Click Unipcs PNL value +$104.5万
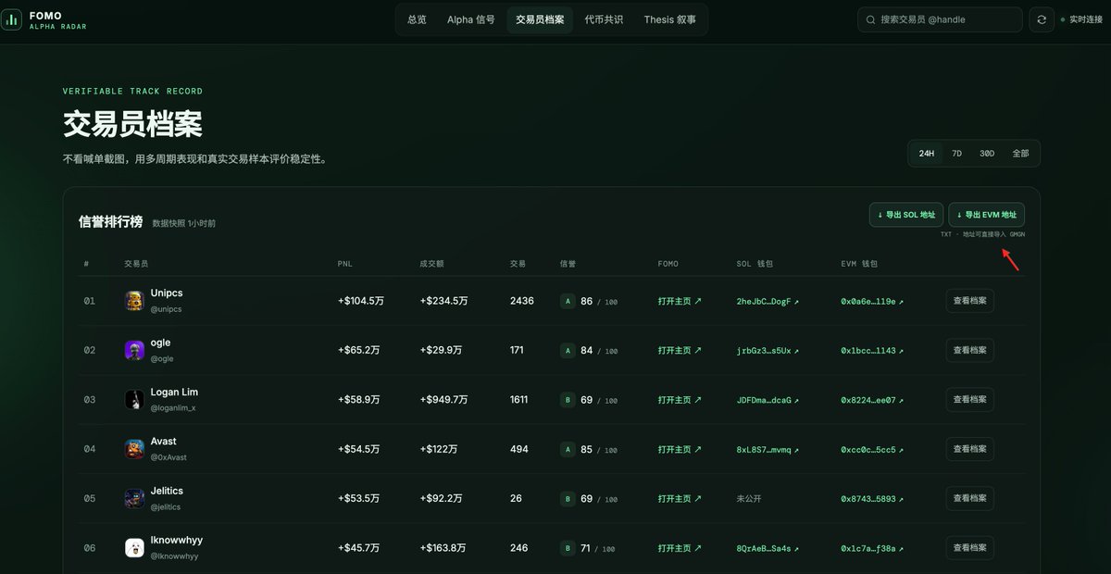Screen dimensions: 1111x574 (x=360, y=301)
